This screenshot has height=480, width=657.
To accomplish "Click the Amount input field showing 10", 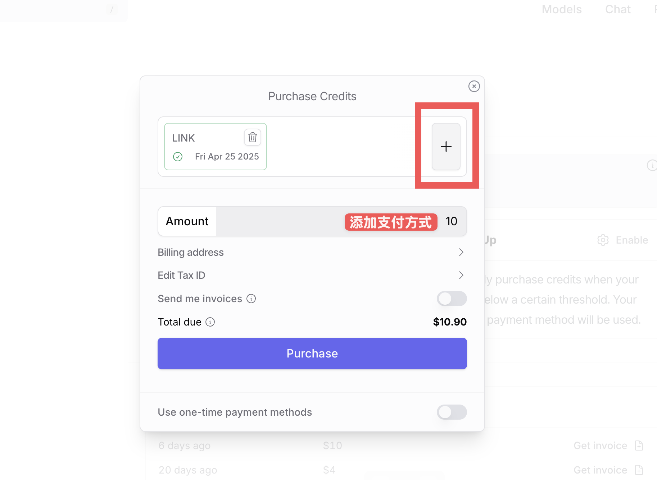I will click(x=341, y=221).
